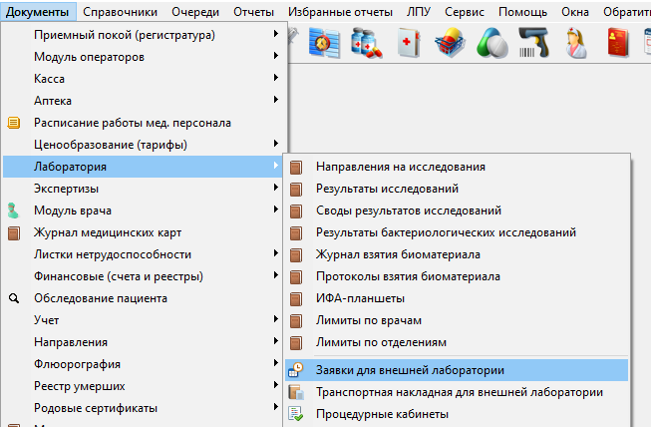Click the green-white pills toolbar icon

[492, 44]
